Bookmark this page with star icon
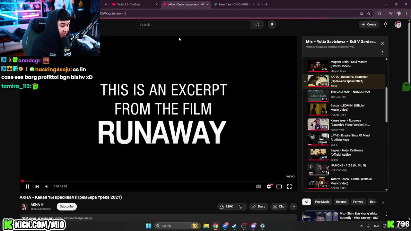This screenshot has width=411, height=231. pyautogui.click(x=369, y=13)
